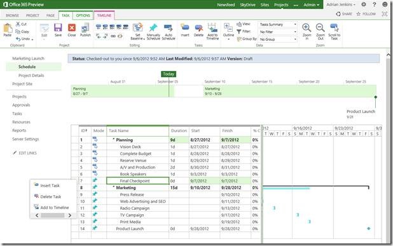Click the Save icon in ribbon
Image resolution: width=393 pixels, height=246 pixels.
[x=58, y=28]
